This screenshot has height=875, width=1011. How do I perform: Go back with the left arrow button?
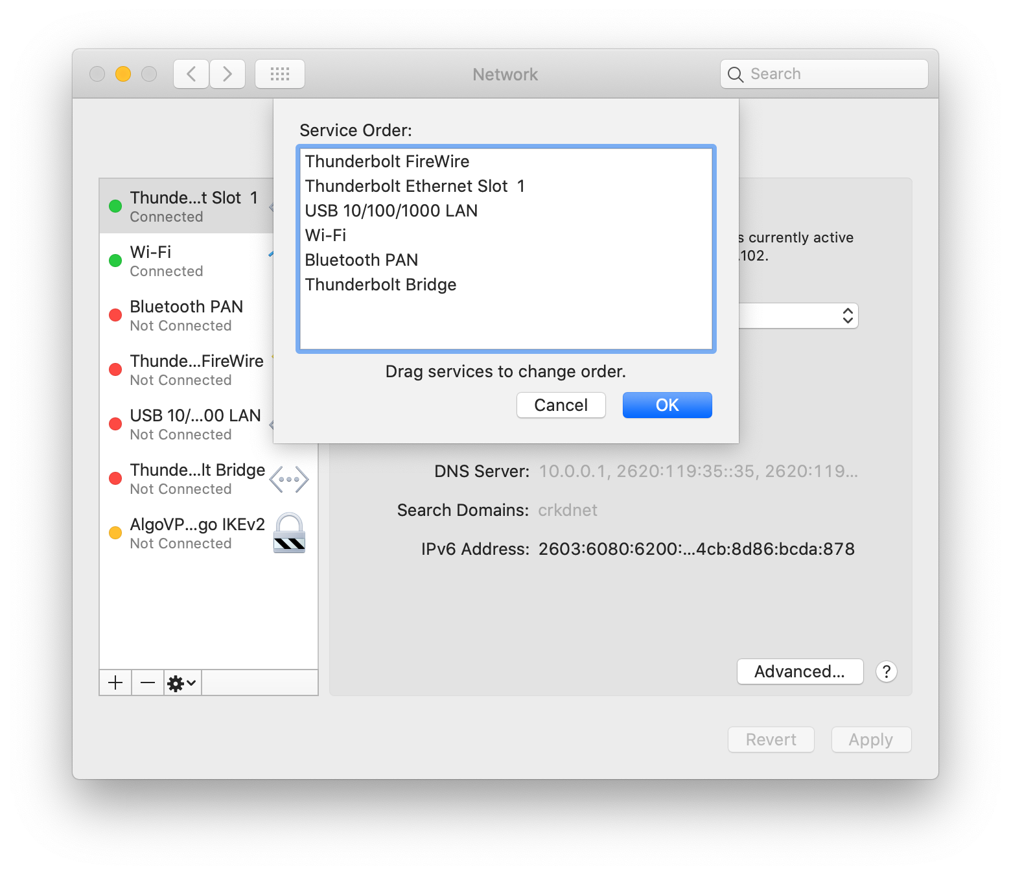[191, 74]
